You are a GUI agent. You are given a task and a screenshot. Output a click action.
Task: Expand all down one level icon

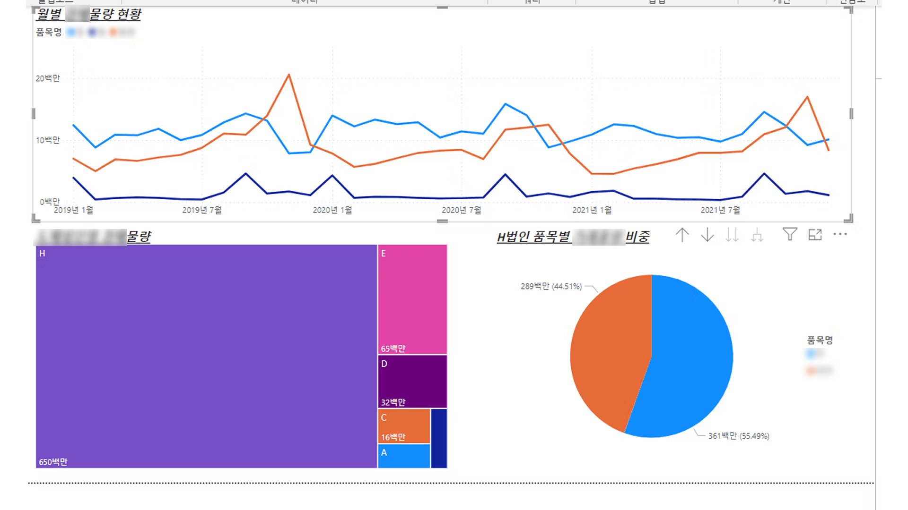tap(757, 235)
